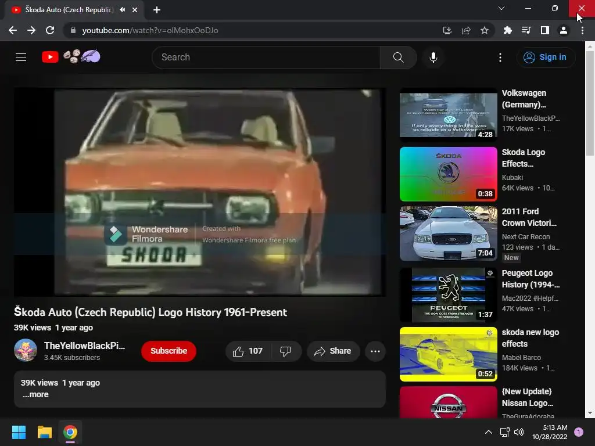Share this page icon in address bar
This screenshot has width=595, height=446.
pyautogui.click(x=466, y=30)
